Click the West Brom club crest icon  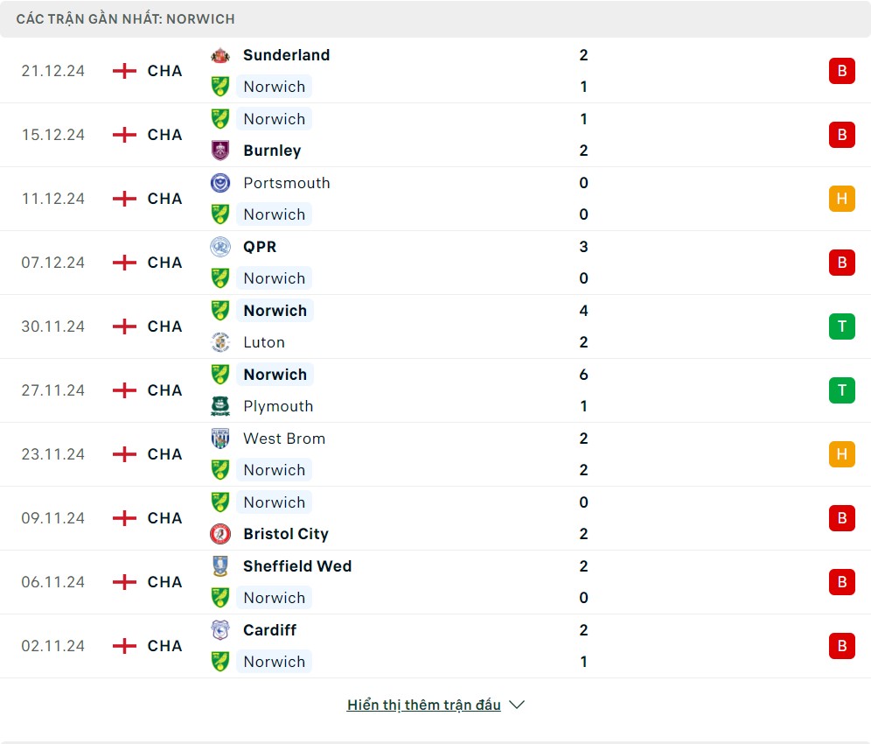coord(220,439)
